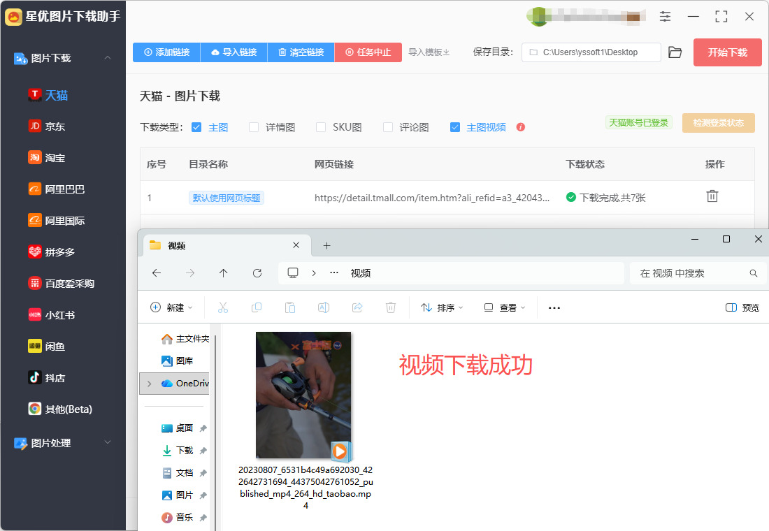Open 文档 in Explorer quick access

point(178,472)
